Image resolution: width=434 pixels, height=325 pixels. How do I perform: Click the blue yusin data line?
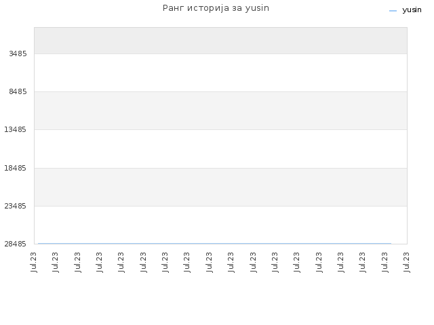coord(214,244)
